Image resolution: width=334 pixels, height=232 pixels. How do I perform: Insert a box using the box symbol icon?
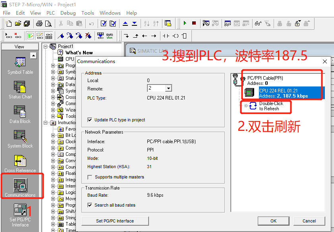[x=184, y=36]
